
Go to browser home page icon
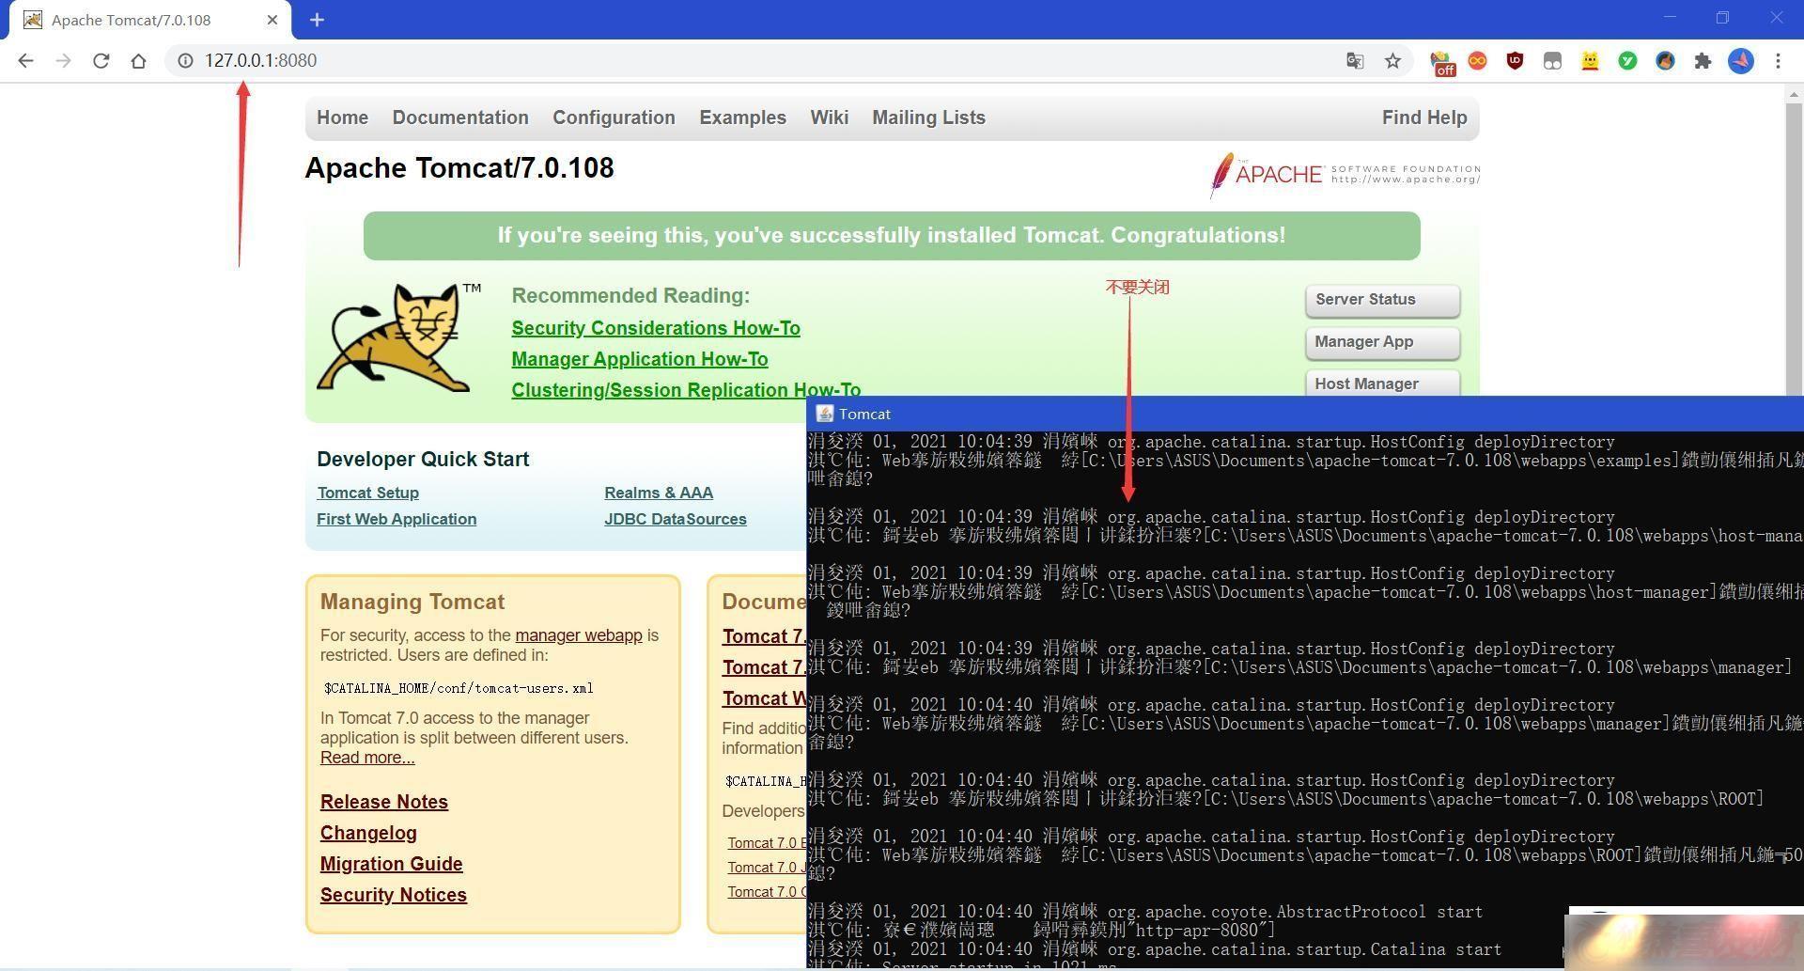[x=138, y=60]
